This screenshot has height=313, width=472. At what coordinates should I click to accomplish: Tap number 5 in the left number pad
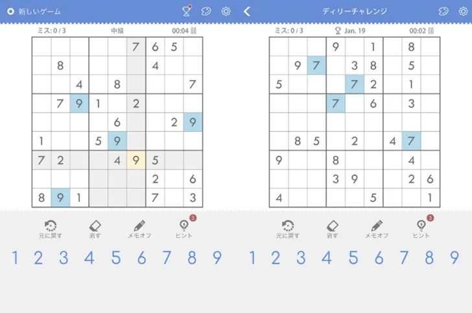click(x=115, y=258)
